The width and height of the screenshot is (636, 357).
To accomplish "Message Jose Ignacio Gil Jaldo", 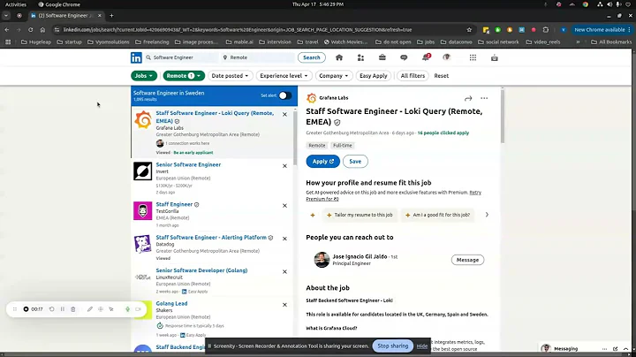I will (467, 260).
